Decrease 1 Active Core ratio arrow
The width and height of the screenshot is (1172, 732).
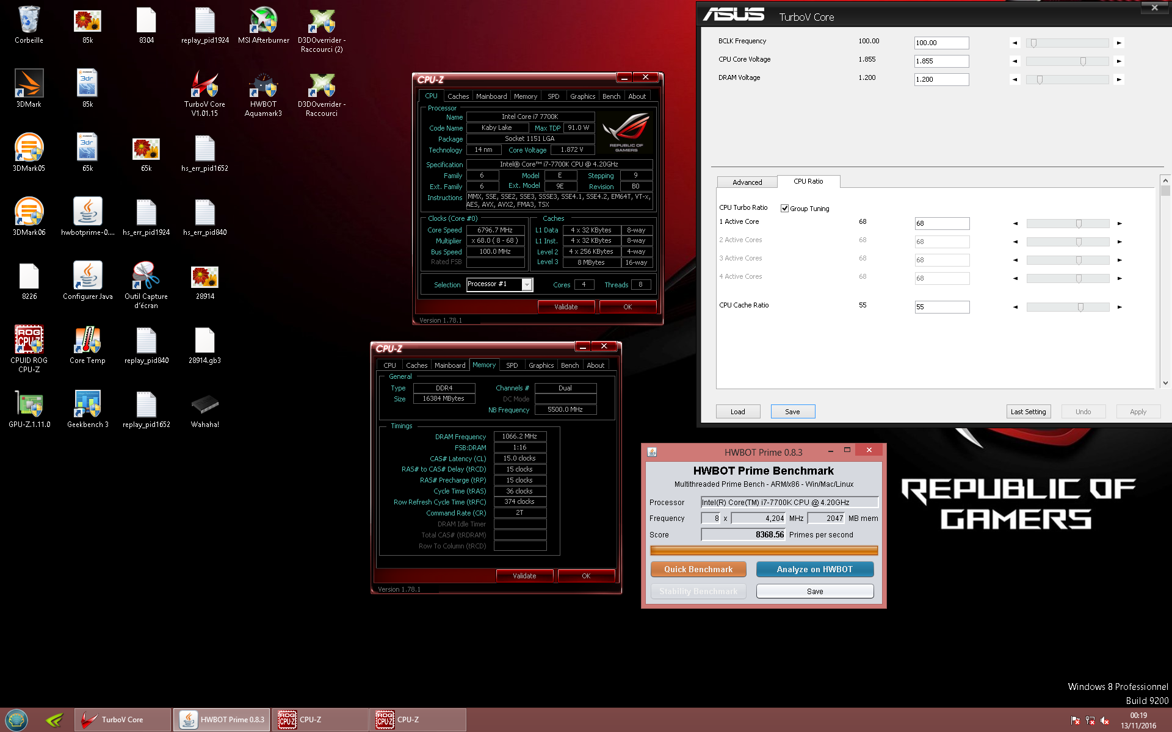click(x=1015, y=223)
